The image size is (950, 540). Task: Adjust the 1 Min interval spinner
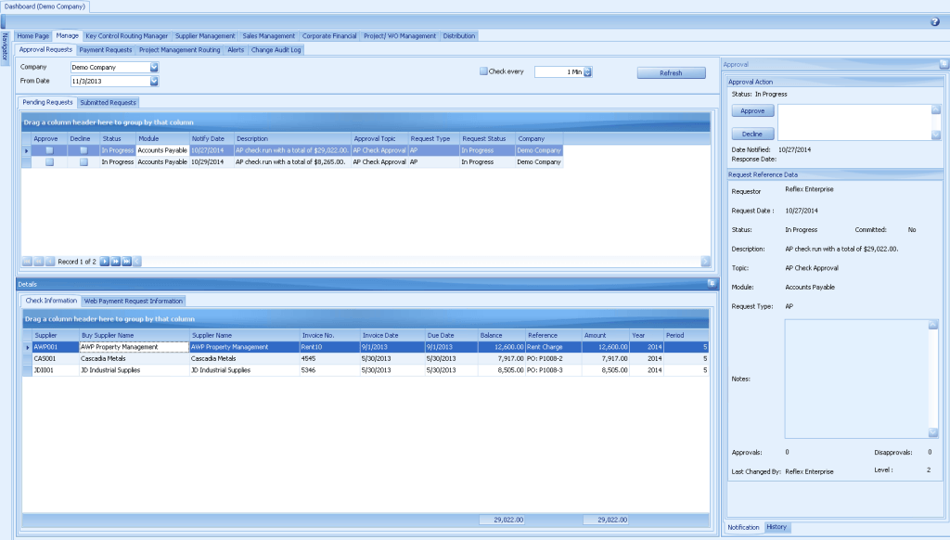pyautogui.click(x=587, y=71)
